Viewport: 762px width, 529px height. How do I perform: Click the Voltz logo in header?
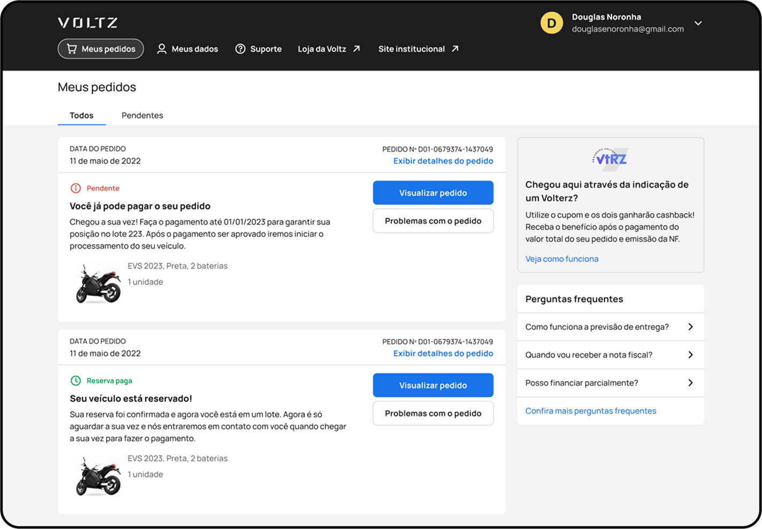(x=87, y=22)
